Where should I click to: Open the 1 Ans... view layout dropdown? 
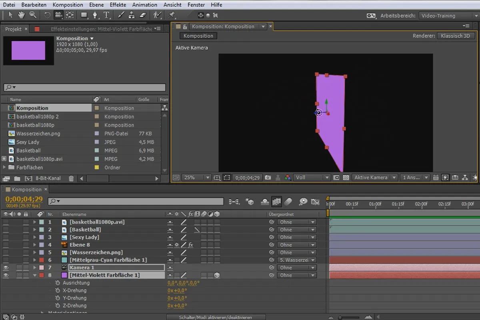click(415, 178)
